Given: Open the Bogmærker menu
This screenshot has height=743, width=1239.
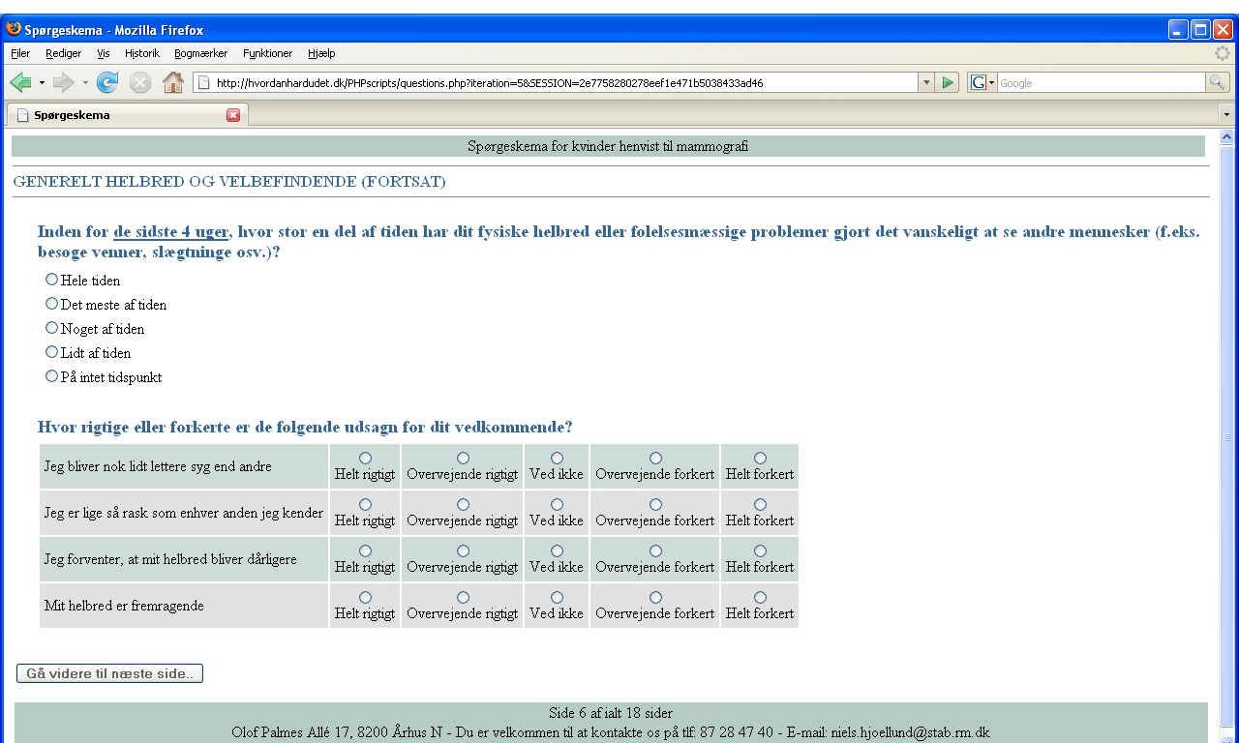Looking at the screenshot, I should [x=200, y=53].
